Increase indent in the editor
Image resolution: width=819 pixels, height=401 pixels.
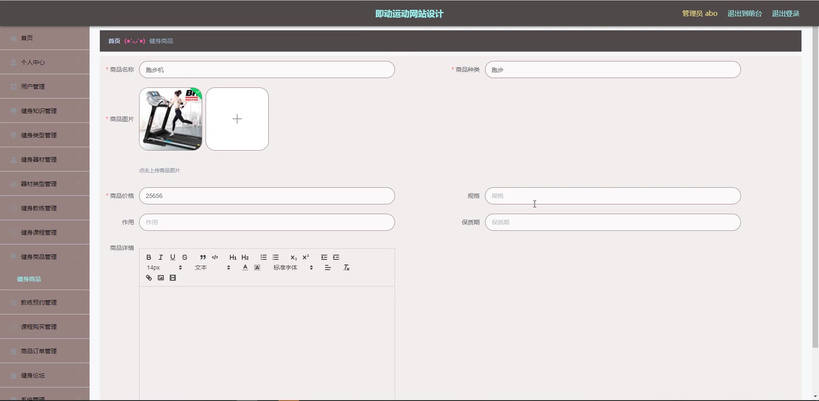click(336, 257)
